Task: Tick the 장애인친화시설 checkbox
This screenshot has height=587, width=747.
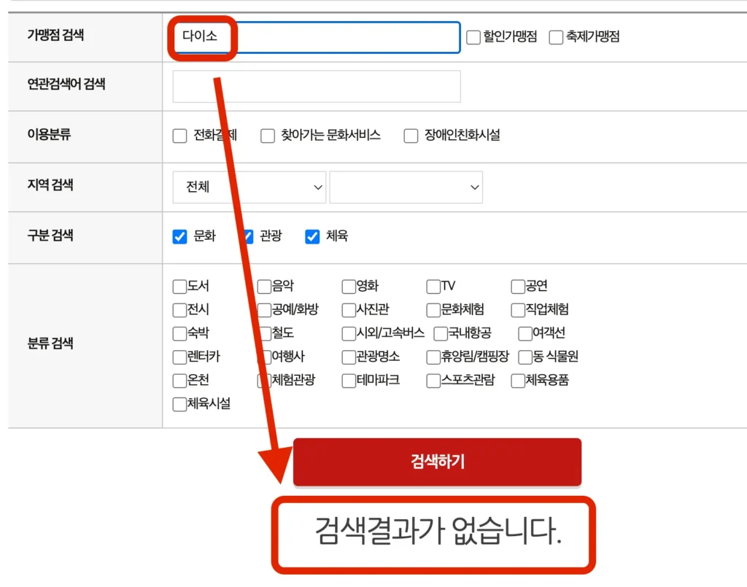Action: (411, 136)
